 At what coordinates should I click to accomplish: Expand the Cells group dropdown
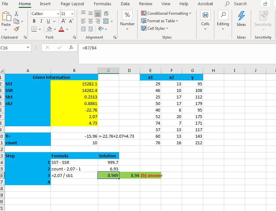tap(205, 28)
